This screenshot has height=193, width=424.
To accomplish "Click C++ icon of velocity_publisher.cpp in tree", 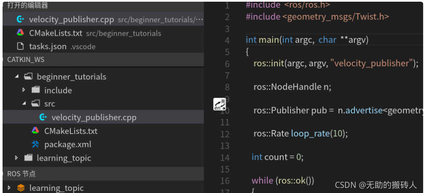I will coord(43,117).
